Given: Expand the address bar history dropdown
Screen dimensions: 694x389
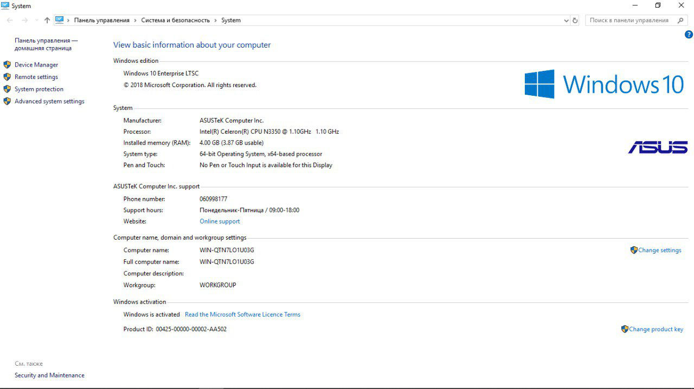Looking at the screenshot, I should [566, 19].
